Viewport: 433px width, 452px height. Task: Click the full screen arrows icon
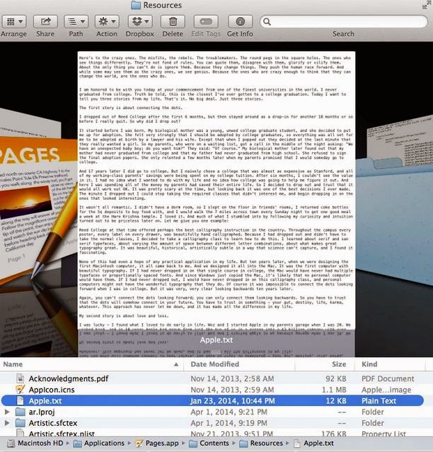[x=426, y=5]
